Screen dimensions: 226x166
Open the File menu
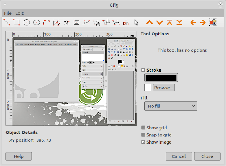[x=8, y=13]
